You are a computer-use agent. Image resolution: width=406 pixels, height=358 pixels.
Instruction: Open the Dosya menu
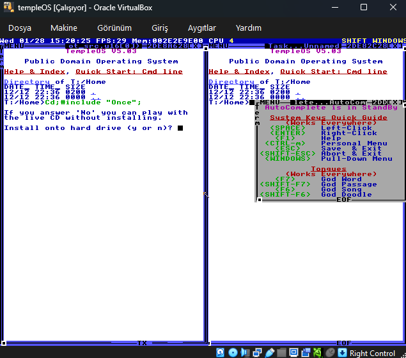20,28
